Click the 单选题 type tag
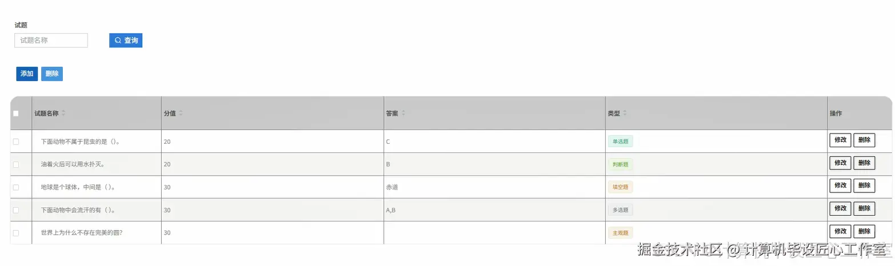The image size is (895, 266). [620, 142]
